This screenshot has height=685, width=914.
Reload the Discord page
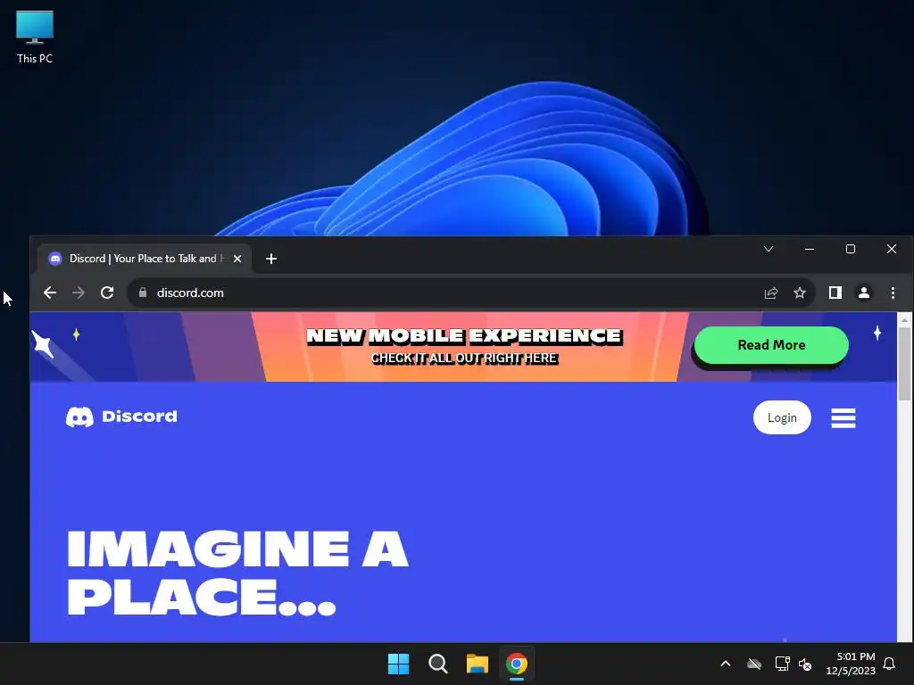pos(107,293)
